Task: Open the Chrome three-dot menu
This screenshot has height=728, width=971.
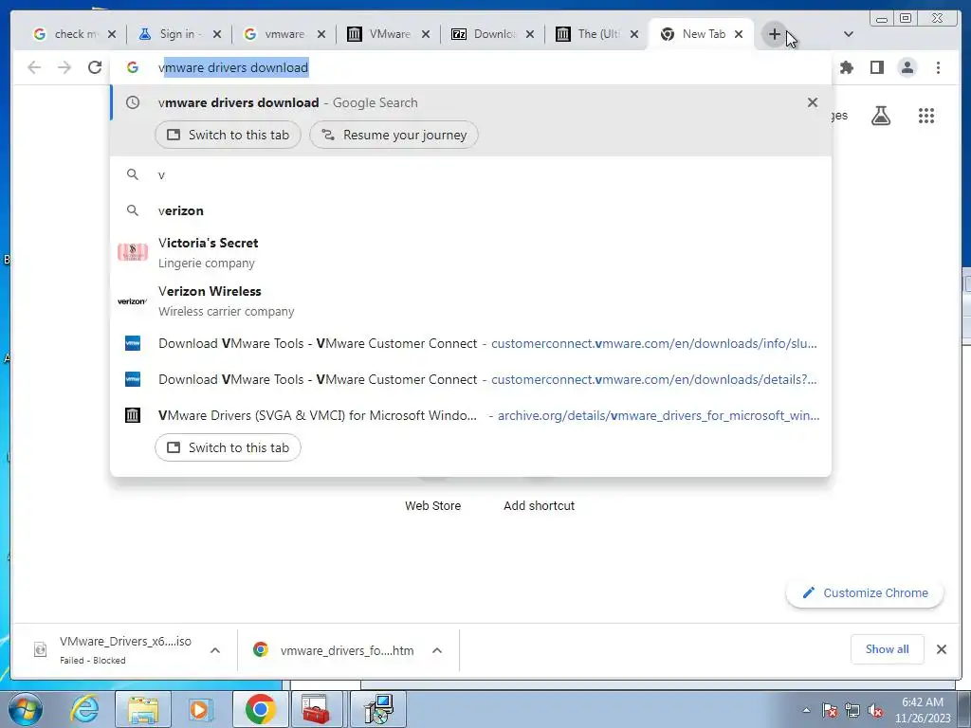Action: pos(938,67)
